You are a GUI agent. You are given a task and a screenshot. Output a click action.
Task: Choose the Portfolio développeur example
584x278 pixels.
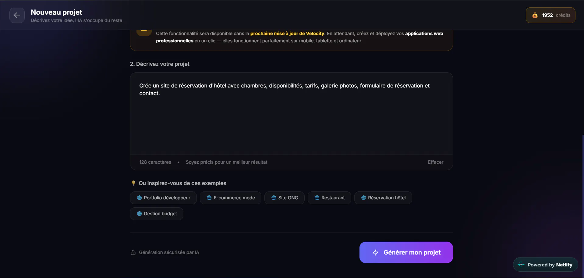[163, 198]
